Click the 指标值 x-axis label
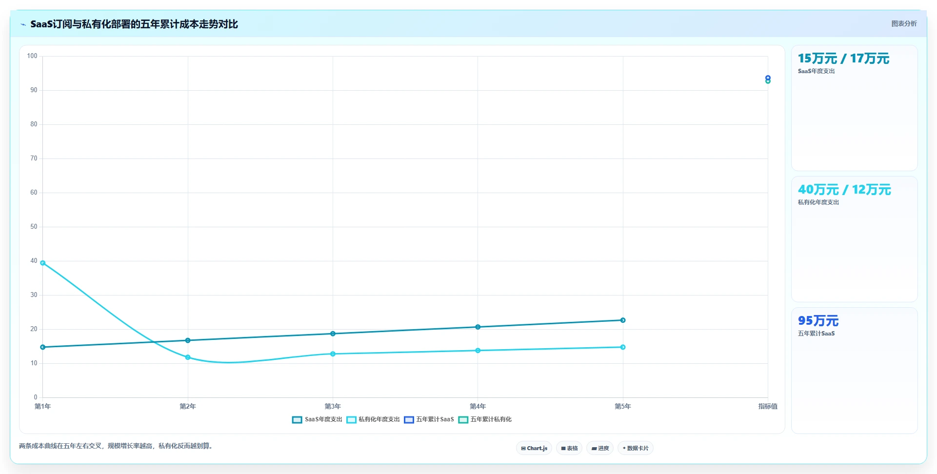Screen dimensions: 937x474 pos(768,406)
